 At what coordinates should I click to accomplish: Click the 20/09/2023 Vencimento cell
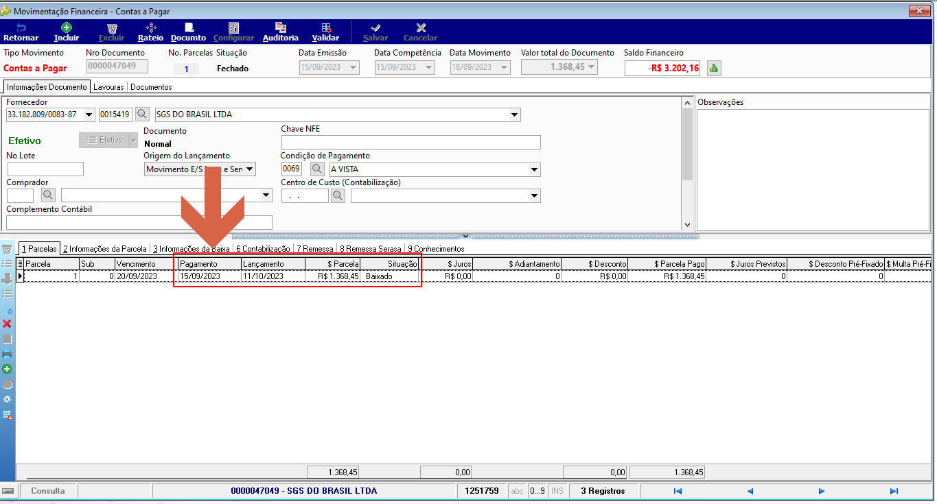145,276
